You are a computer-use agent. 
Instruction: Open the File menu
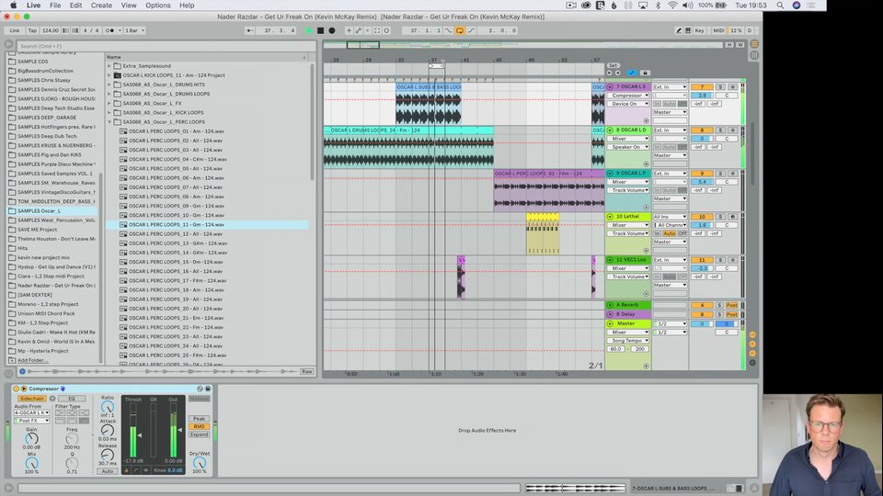pos(55,6)
